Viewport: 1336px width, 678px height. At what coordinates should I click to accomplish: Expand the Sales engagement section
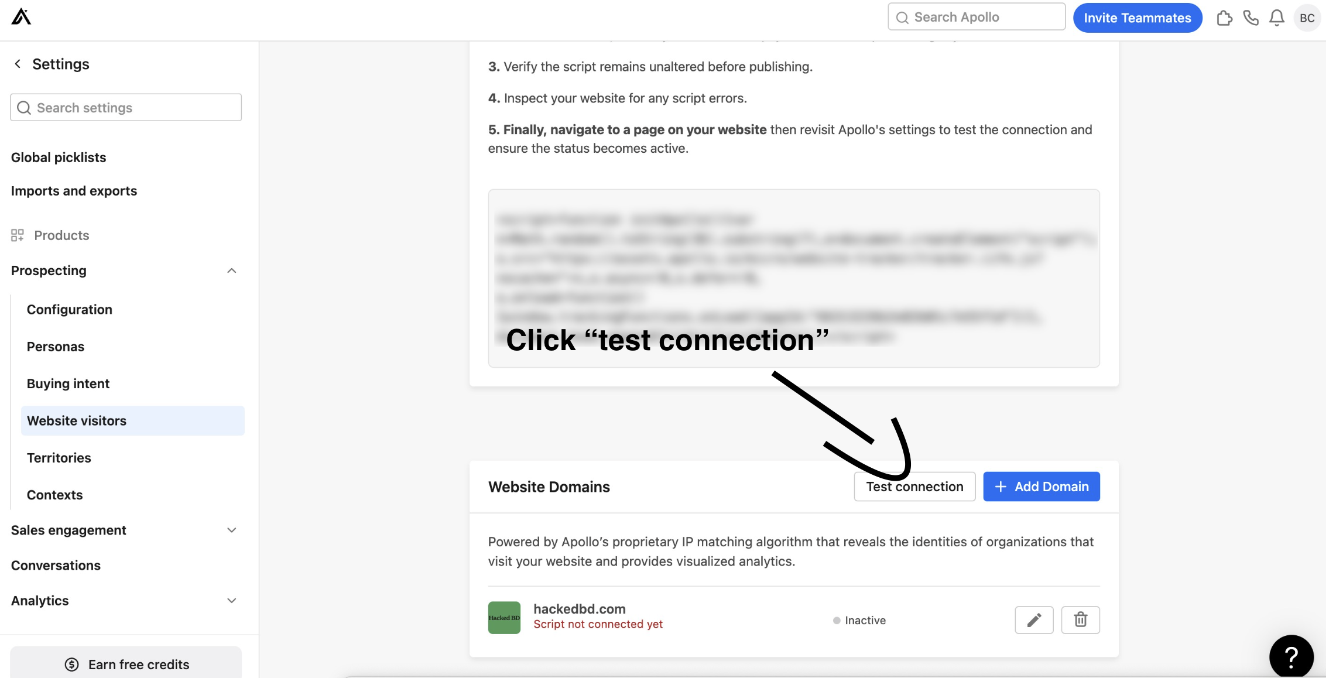coord(232,530)
